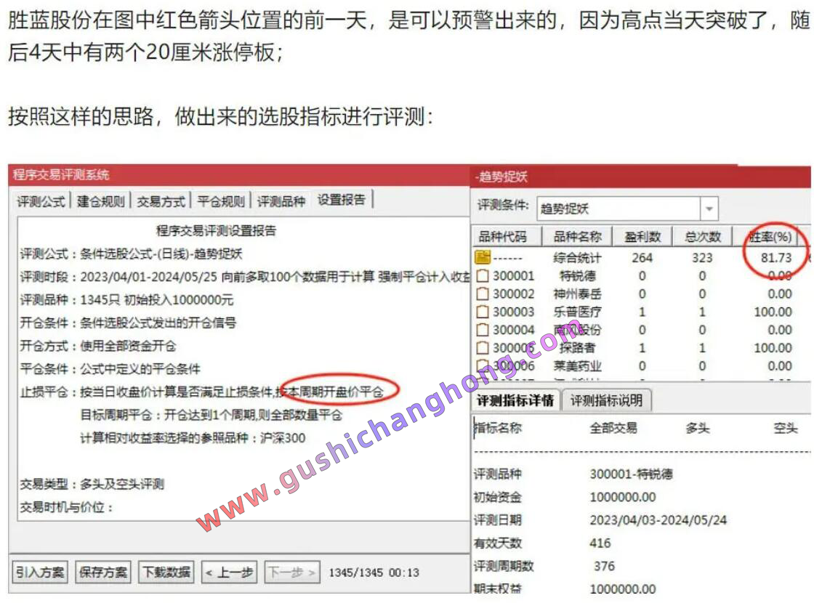Viewport: 830px width, 603px height.
Task: Click the 评测品种：1345只 report line
Action: [126, 300]
